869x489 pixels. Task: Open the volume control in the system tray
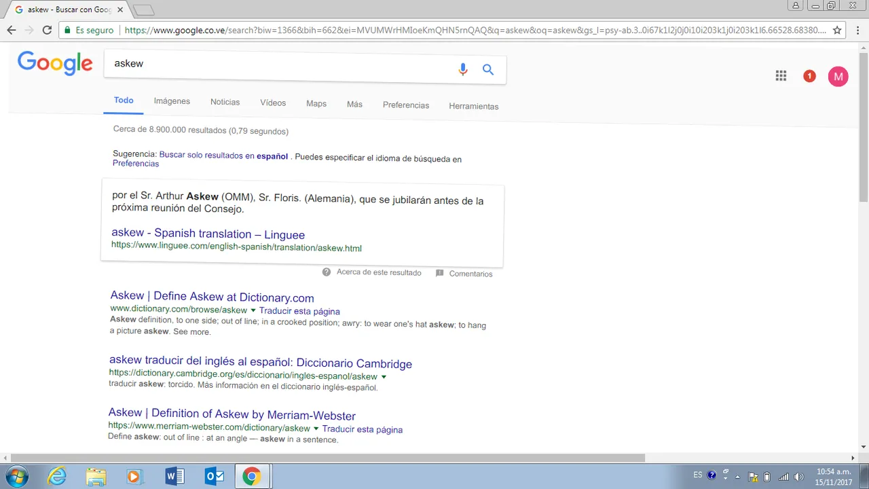pyautogui.click(x=799, y=476)
